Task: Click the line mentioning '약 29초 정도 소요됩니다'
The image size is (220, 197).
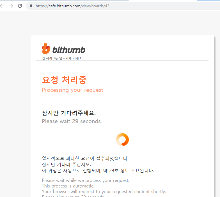Action: (x=98, y=171)
